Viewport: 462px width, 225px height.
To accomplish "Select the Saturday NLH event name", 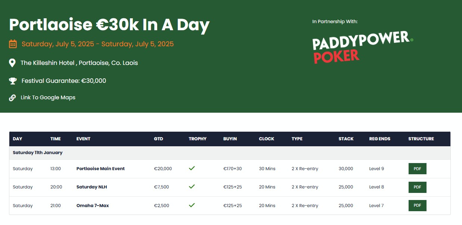I will pos(92,187).
